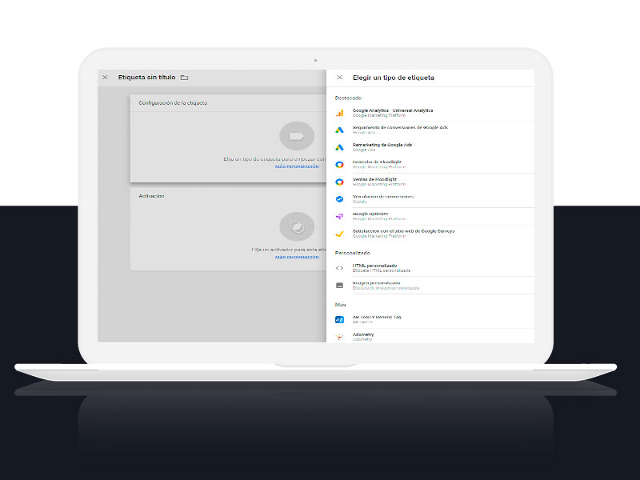Click the Remarketing de Google Ads icon
Viewport: 640px width, 480px height.
click(x=339, y=147)
